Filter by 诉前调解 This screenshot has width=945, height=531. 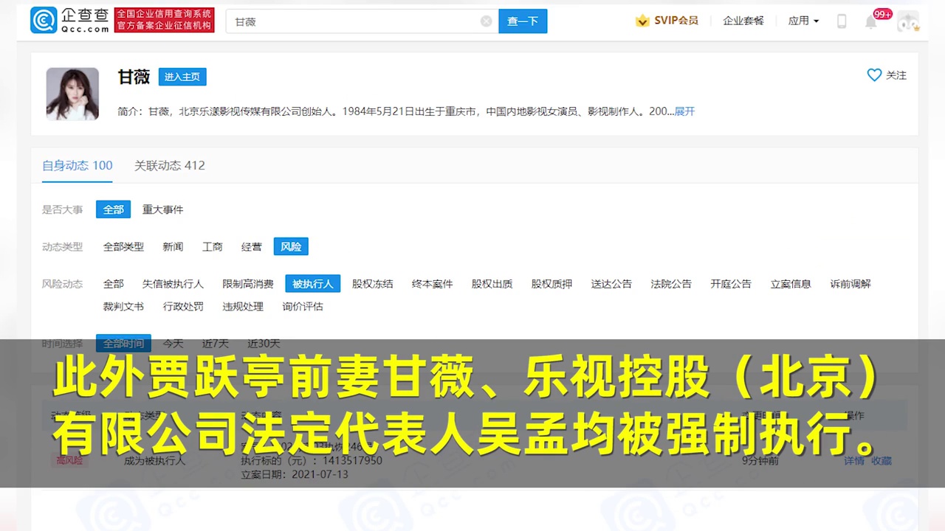point(851,283)
